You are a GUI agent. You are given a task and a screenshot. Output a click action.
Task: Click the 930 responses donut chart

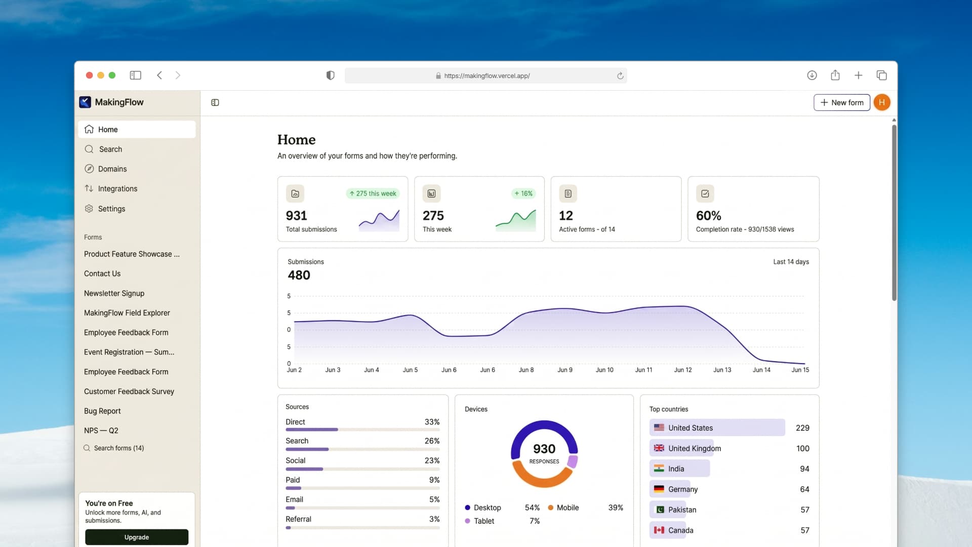544,454
